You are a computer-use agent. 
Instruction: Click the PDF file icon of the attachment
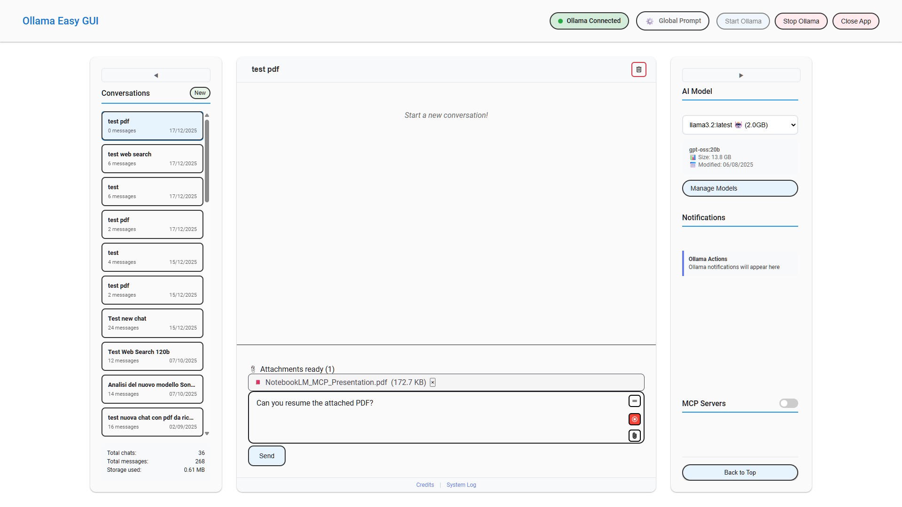point(258,383)
